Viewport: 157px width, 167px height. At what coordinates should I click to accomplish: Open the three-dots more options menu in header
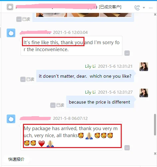pyautogui.click(x=151, y=8)
